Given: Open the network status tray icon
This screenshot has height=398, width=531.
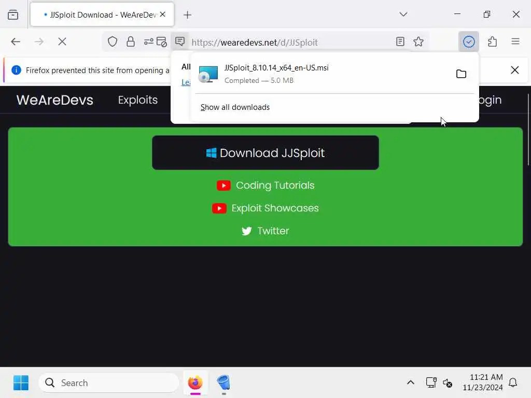Looking at the screenshot, I should [431, 383].
